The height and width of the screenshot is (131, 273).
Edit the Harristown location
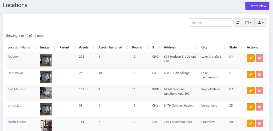pyautogui.click(x=251, y=74)
